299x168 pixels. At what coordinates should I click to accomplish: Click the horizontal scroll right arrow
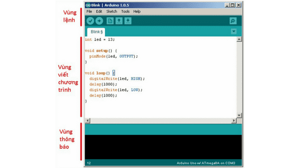(234, 120)
